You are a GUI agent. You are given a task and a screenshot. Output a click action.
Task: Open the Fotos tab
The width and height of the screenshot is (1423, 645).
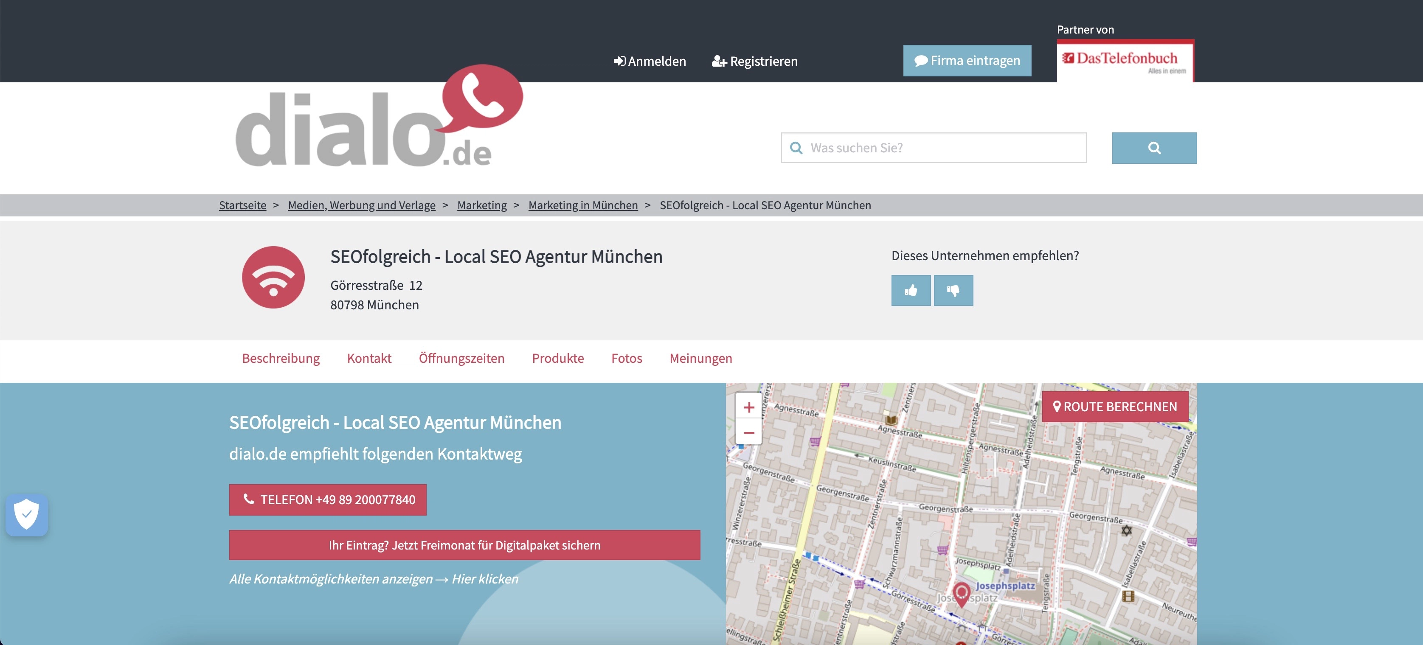point(627,358)
